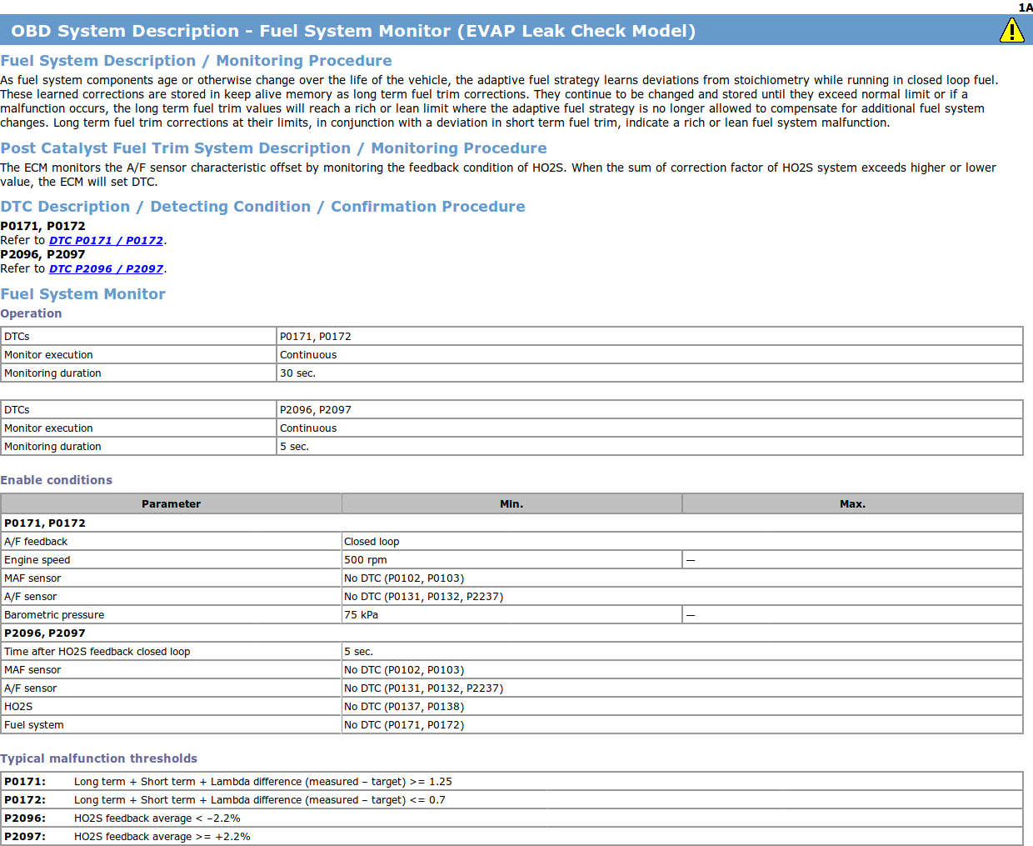
Task: Select the P2097 threshold row label
Action: [x=25, y=837]
